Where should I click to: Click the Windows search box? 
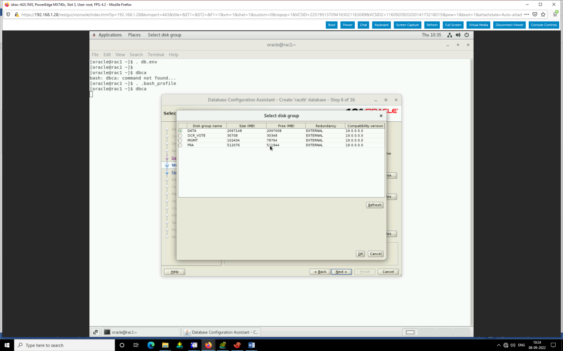[65, 345]
